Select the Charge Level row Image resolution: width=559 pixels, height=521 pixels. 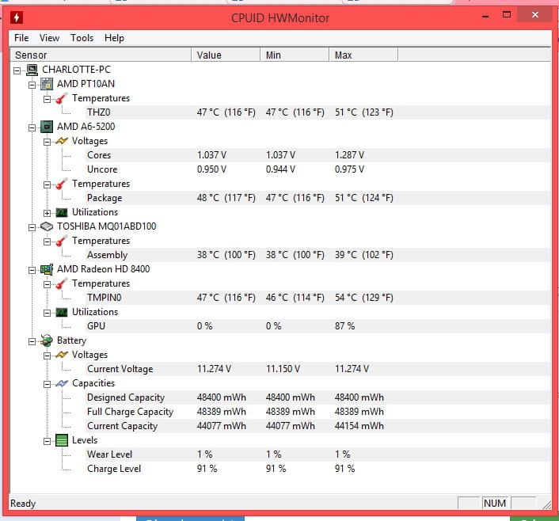coord(114,469)
